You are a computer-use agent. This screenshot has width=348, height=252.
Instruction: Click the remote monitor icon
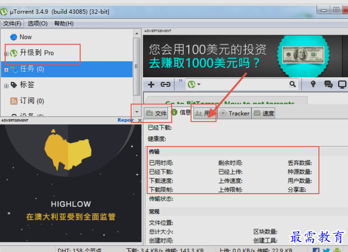coord(342,84)
